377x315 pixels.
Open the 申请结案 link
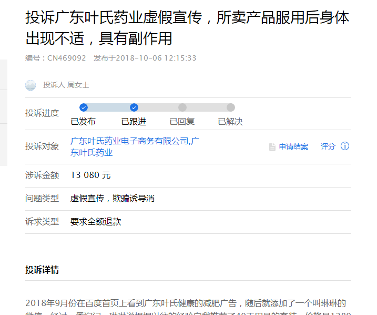click(293, 146)
